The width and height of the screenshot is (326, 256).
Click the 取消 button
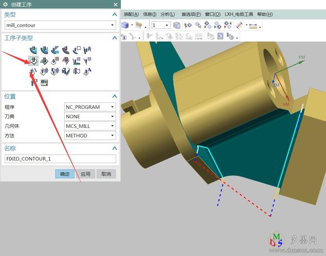pos(106,174)
